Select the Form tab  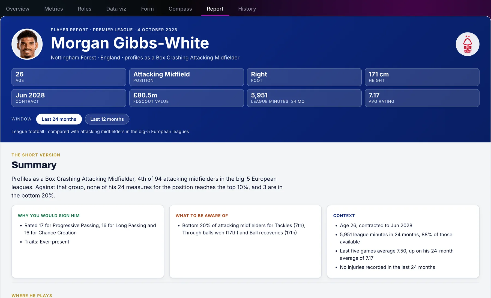[147, 9]
